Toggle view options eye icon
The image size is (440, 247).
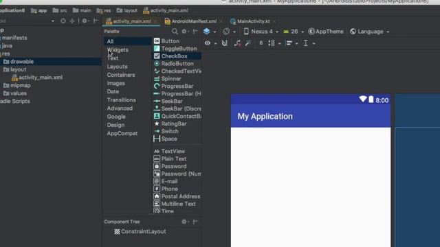pos(208,43)
